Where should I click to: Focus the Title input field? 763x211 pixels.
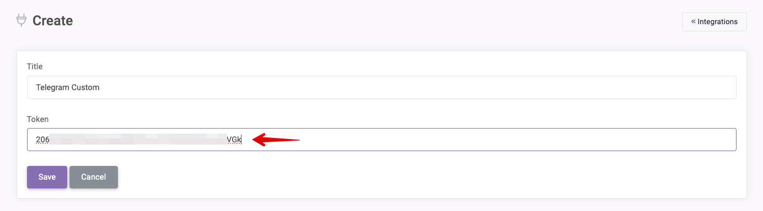point(382,87)
